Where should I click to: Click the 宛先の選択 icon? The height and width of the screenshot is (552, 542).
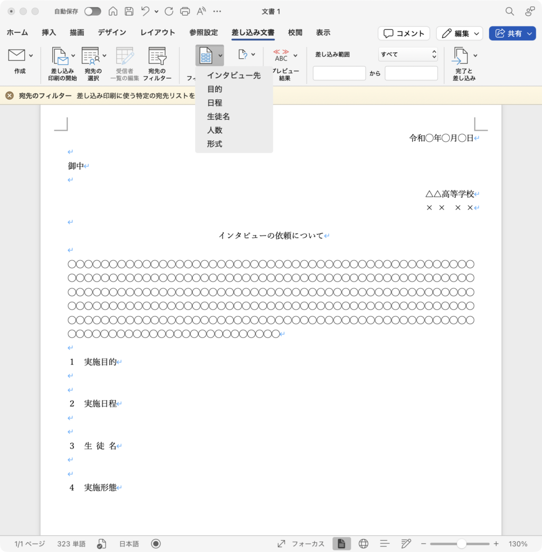tap(91, 56)
